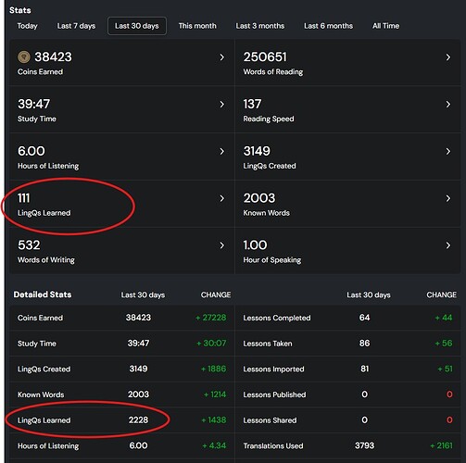466x463 pixels.
Task: Choose the Last 6 months tab
Action: 328,26
